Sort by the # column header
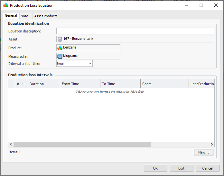The height and width of the screenshot is (176, 224). (21, 84)
